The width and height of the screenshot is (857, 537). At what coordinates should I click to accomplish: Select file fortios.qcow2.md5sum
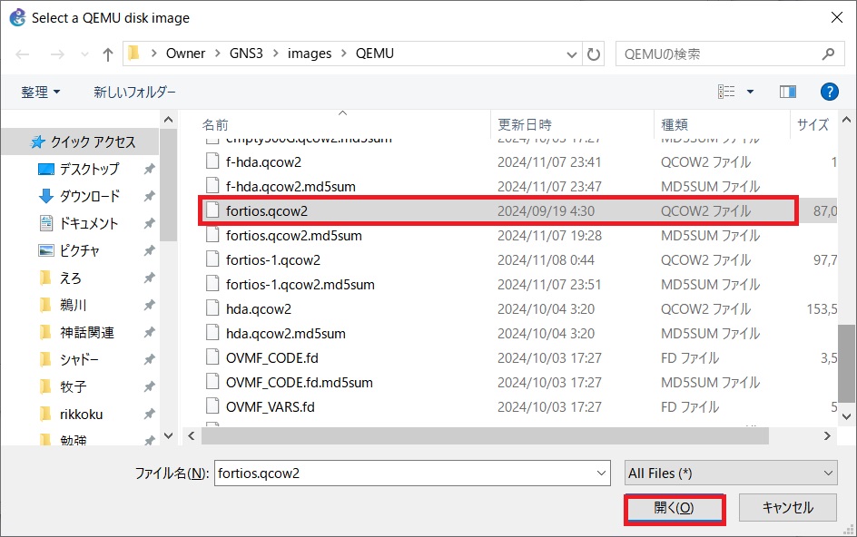pos(293,236)
